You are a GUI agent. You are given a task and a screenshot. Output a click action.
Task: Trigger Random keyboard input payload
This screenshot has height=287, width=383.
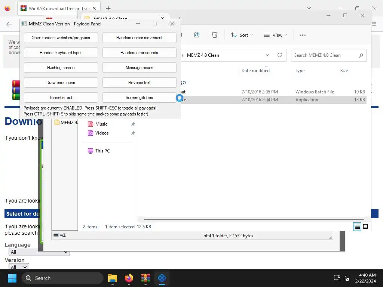(x=61, y=53)
